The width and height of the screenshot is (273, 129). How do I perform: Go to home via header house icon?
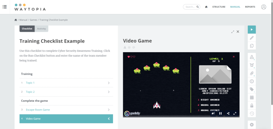coord(206,7)
